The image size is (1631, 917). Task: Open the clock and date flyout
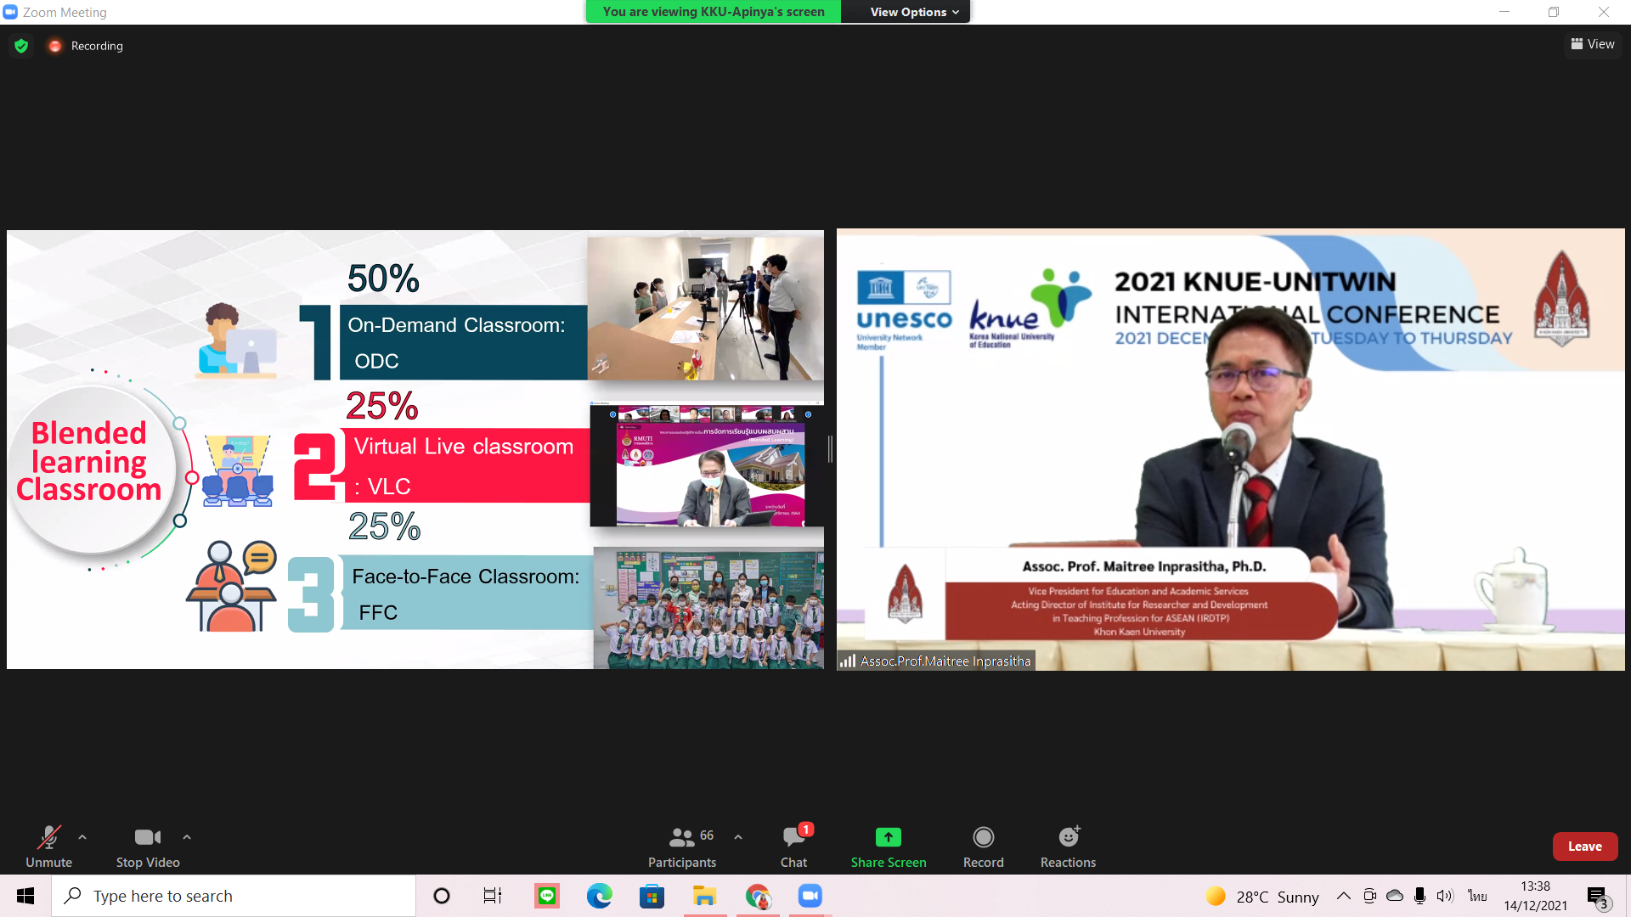(1535, 896)
